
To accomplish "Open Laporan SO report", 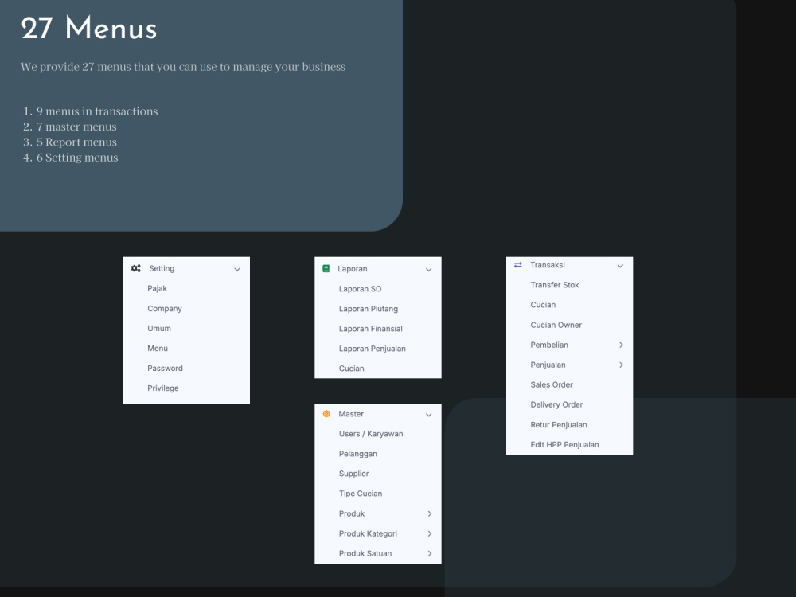I will click(360, 289).
